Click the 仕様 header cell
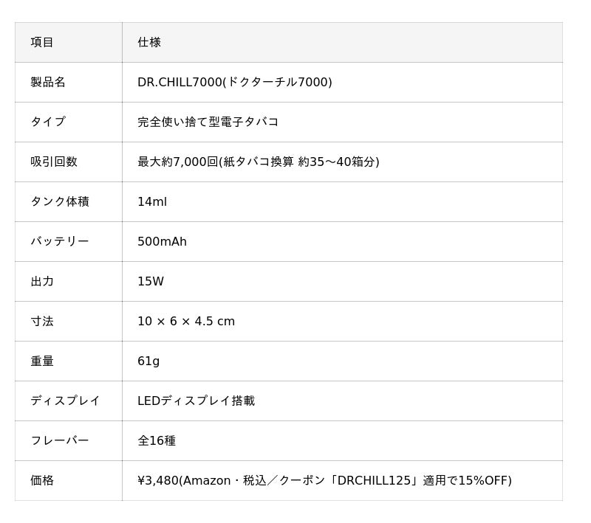591x523 pixels. click(x=342, y=42)
